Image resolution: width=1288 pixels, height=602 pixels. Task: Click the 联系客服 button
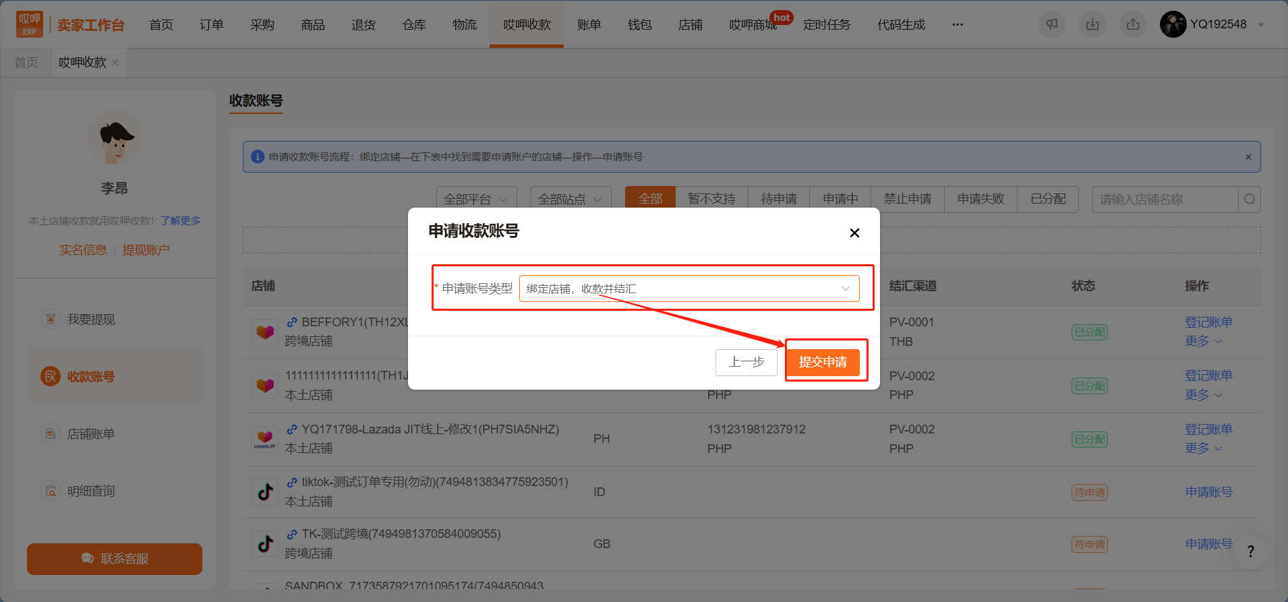(115, 559)
